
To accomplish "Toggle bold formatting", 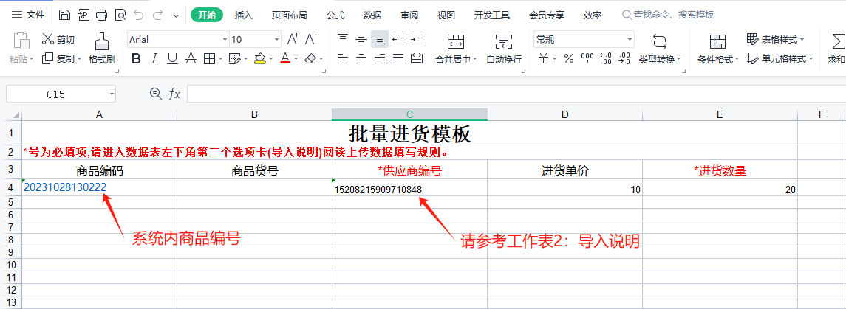I will [136, 58].
